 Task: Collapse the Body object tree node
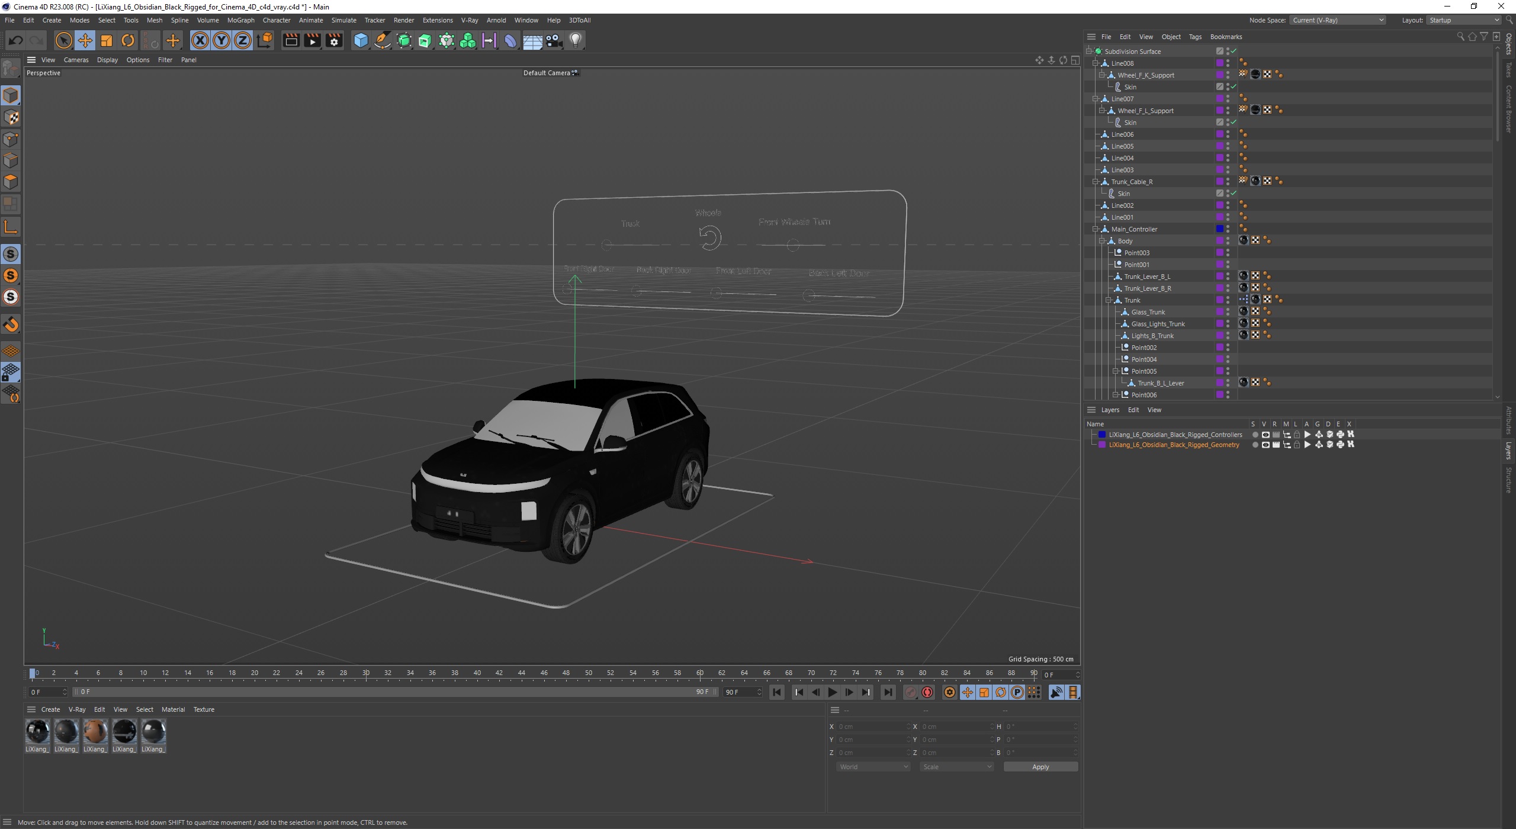point(1102,241)
